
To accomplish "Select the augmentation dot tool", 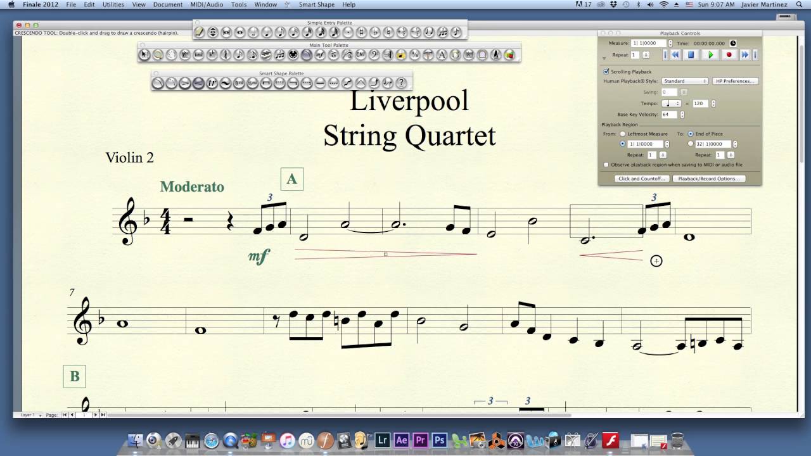I will coord(348,32).
